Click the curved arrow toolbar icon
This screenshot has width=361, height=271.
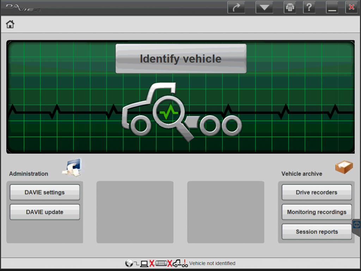[x=236, y=7]
